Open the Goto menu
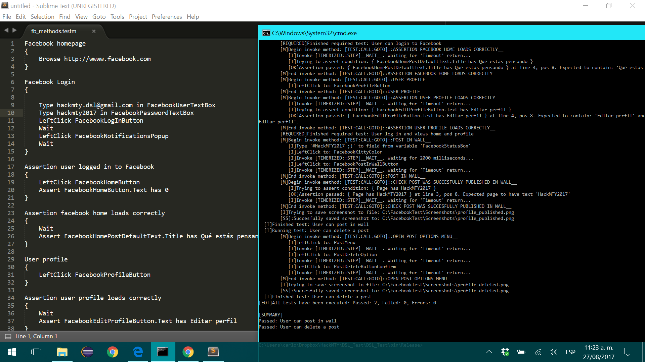Viewport: 645px width, 362px height. coord(99,17)
